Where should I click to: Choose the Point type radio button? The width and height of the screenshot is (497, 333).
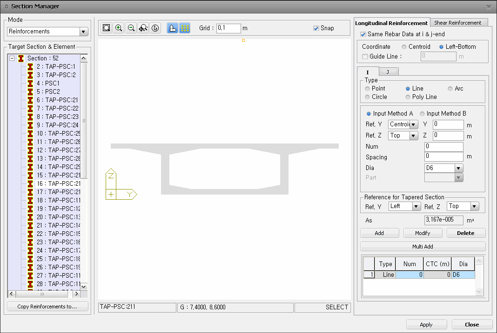click(367, 89)
